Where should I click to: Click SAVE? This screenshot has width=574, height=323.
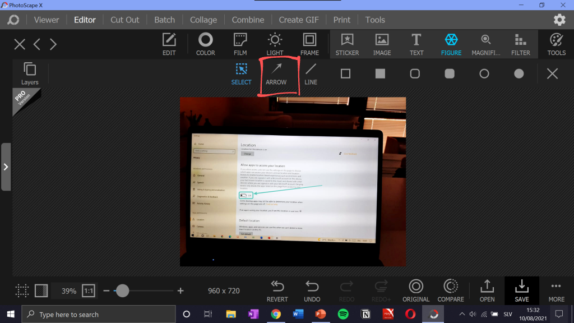tap(522, 291)
